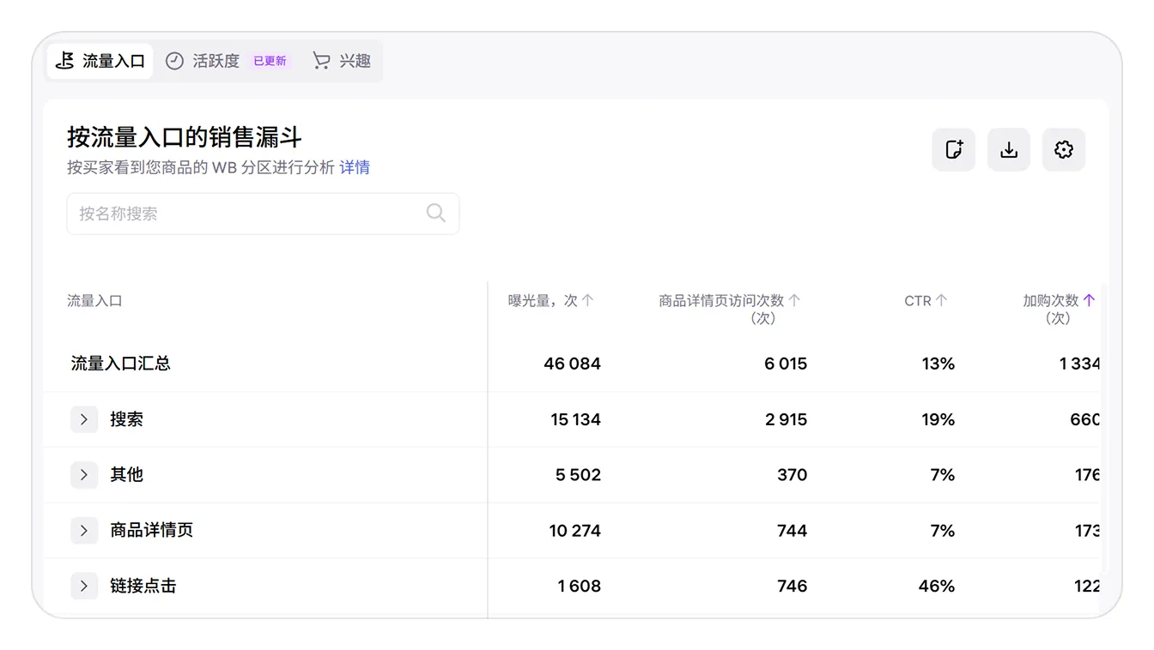The height and width of the screenshot is (650, 1154).
Task: Click the 46% CTR value
Action: 937,587
